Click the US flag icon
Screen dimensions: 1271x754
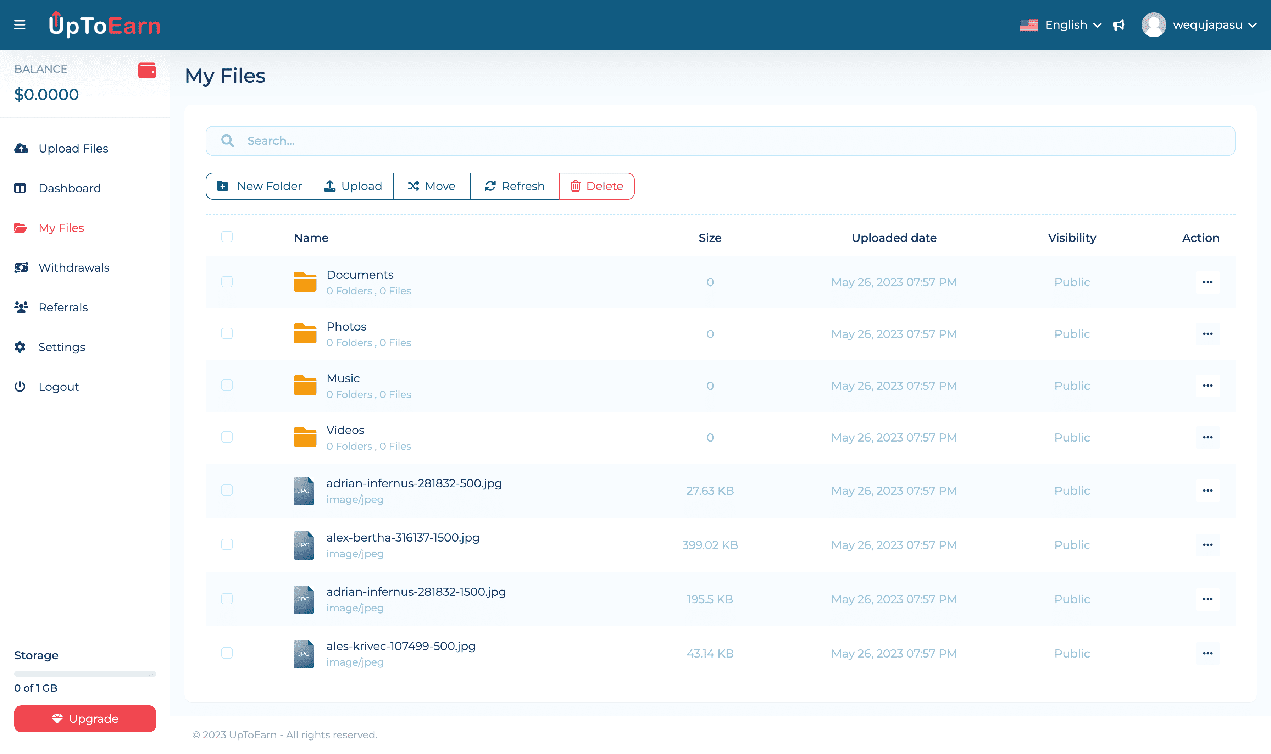click(x=1029, y=25)
